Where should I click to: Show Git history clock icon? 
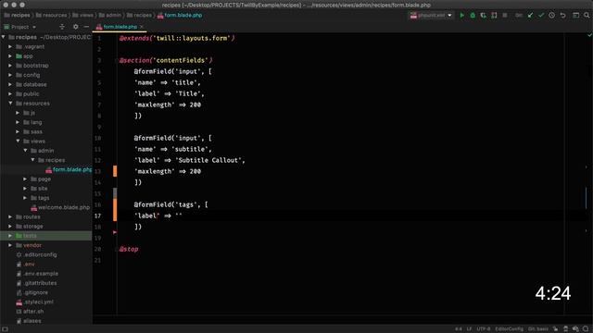click(552, 16)
